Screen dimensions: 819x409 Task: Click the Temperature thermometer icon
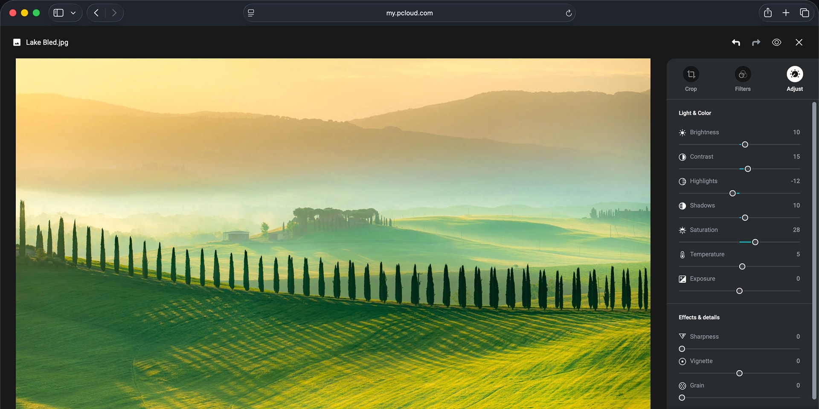(682, 254)
